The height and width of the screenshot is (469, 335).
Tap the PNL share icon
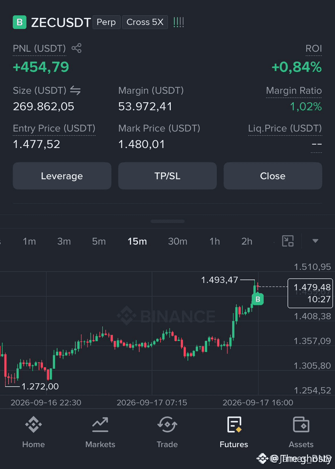coord(76,48)
